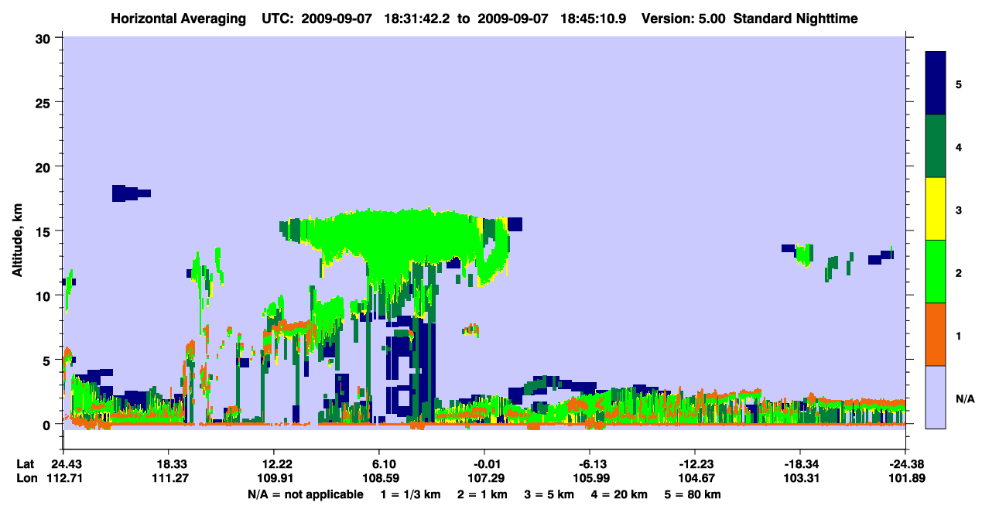Screen dimensions: 1006x516
Task: Click the '2 = 1 km' legend note
Action: (482, 494)
